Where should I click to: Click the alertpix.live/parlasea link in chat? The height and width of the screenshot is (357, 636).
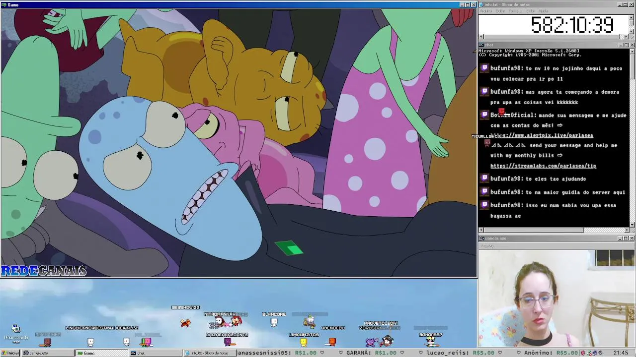point(542,135)
